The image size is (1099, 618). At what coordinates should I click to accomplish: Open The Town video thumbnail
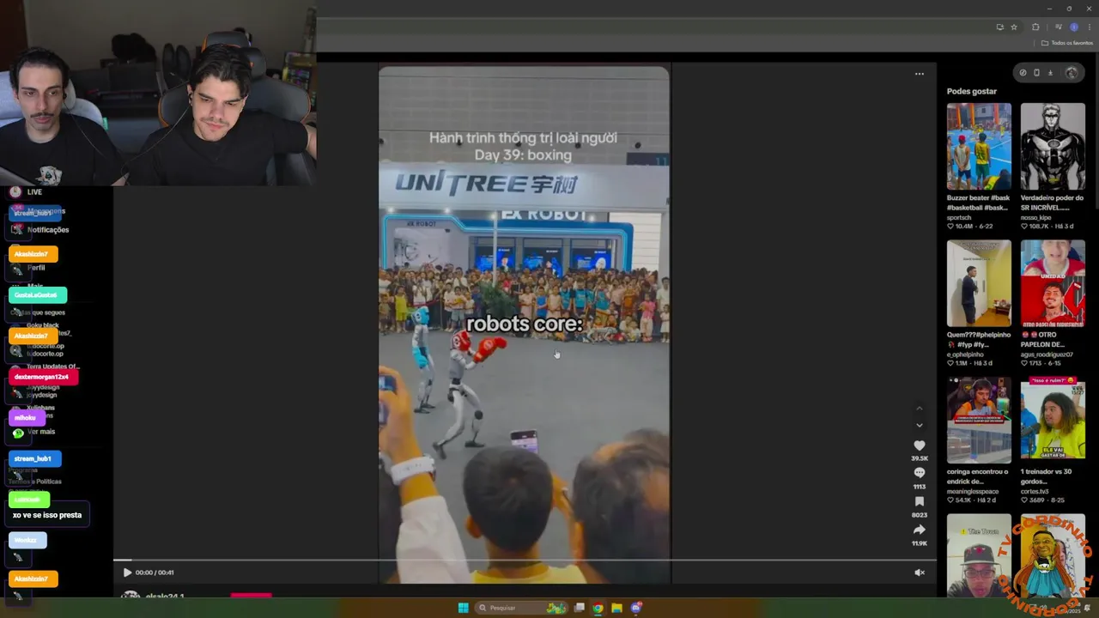tap(979, 554)
